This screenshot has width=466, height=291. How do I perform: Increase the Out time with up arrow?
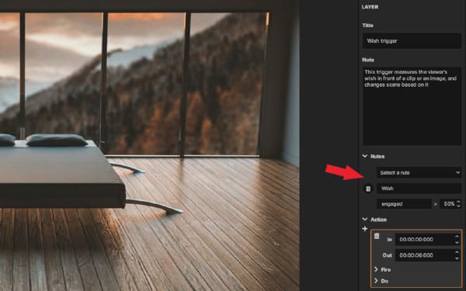pos(457,252)
